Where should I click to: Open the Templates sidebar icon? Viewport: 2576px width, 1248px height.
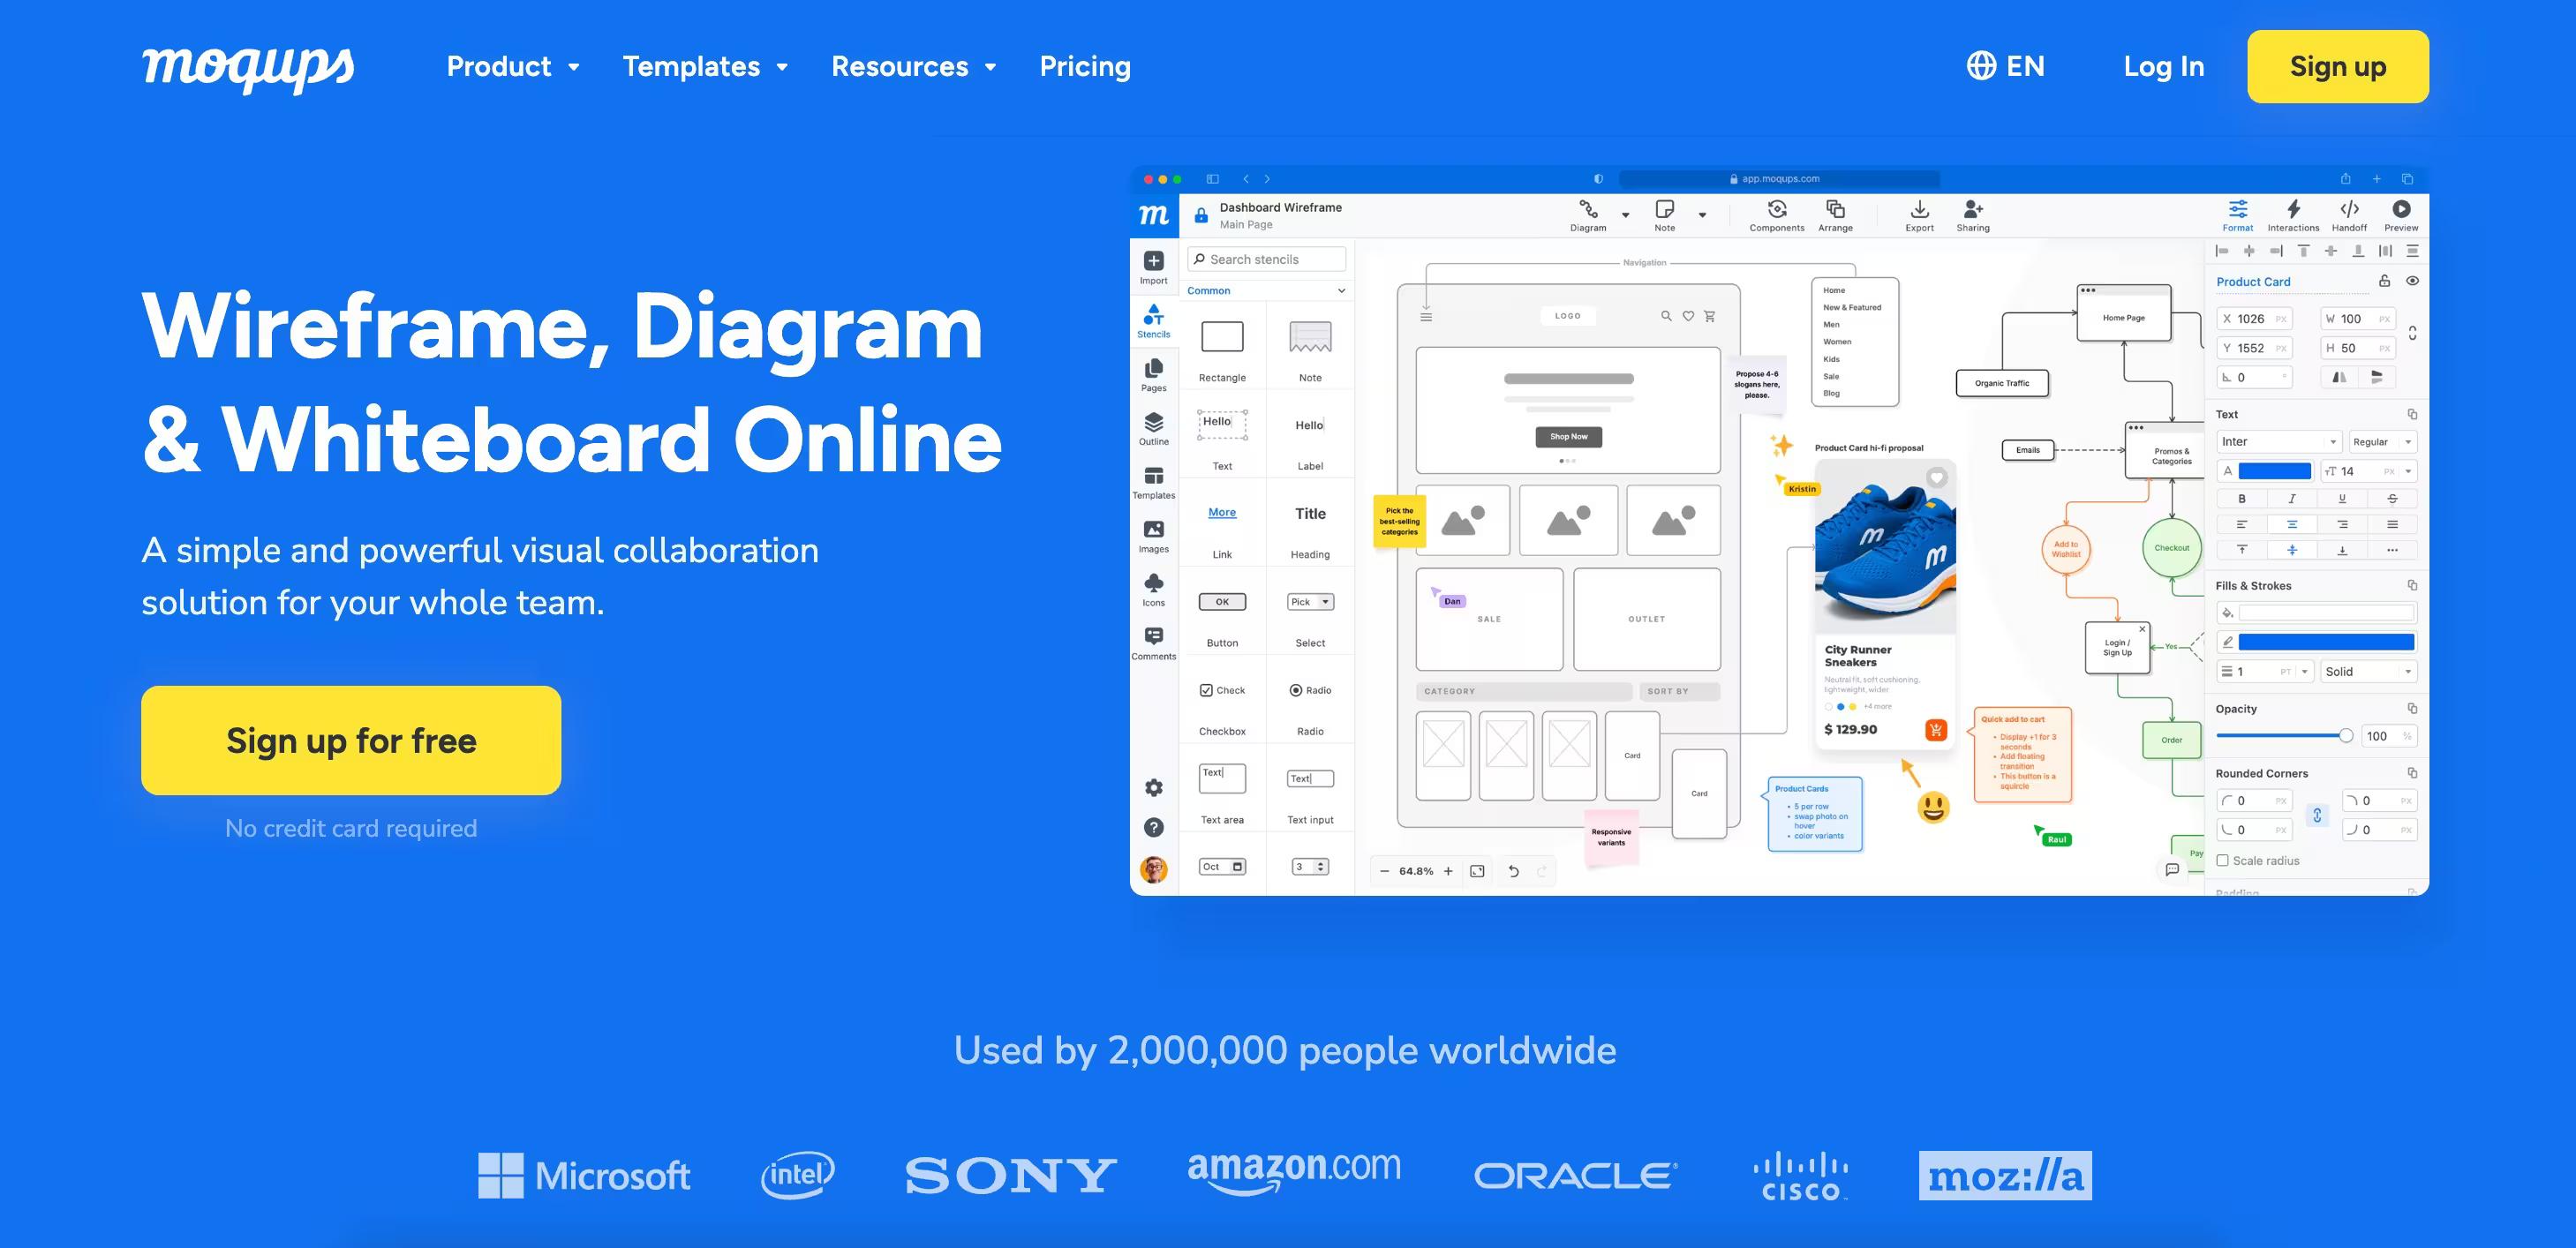pos(1153,482)
